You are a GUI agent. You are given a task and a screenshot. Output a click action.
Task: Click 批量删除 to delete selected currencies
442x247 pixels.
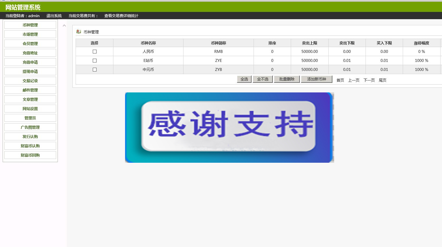[x=286, y=79]
